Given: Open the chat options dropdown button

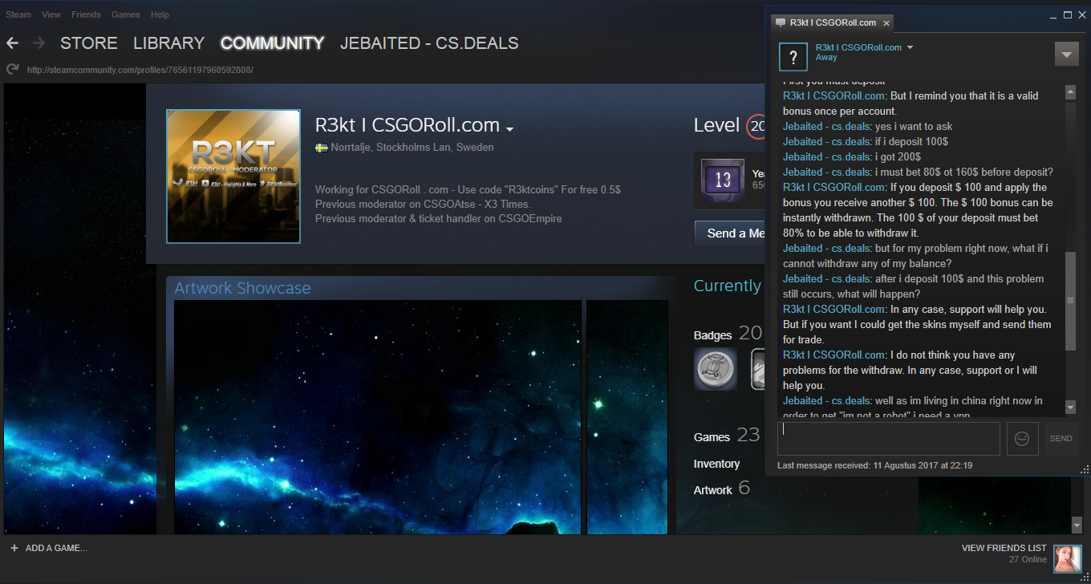Looking at the screenshot, I should coord(1066,54).
